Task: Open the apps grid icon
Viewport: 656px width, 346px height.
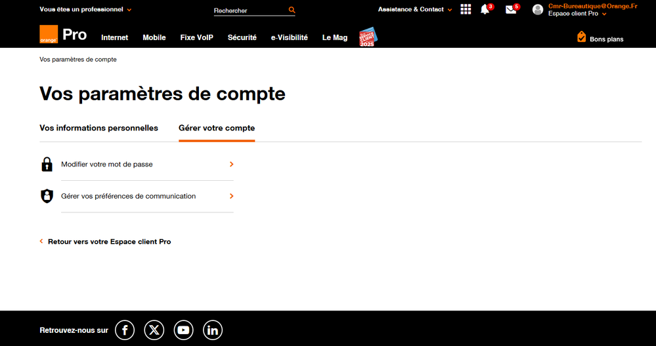Action: coord(466,9)
